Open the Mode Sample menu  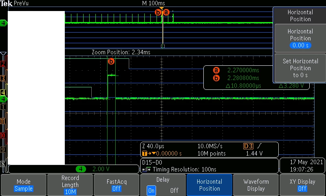[24, 185]
